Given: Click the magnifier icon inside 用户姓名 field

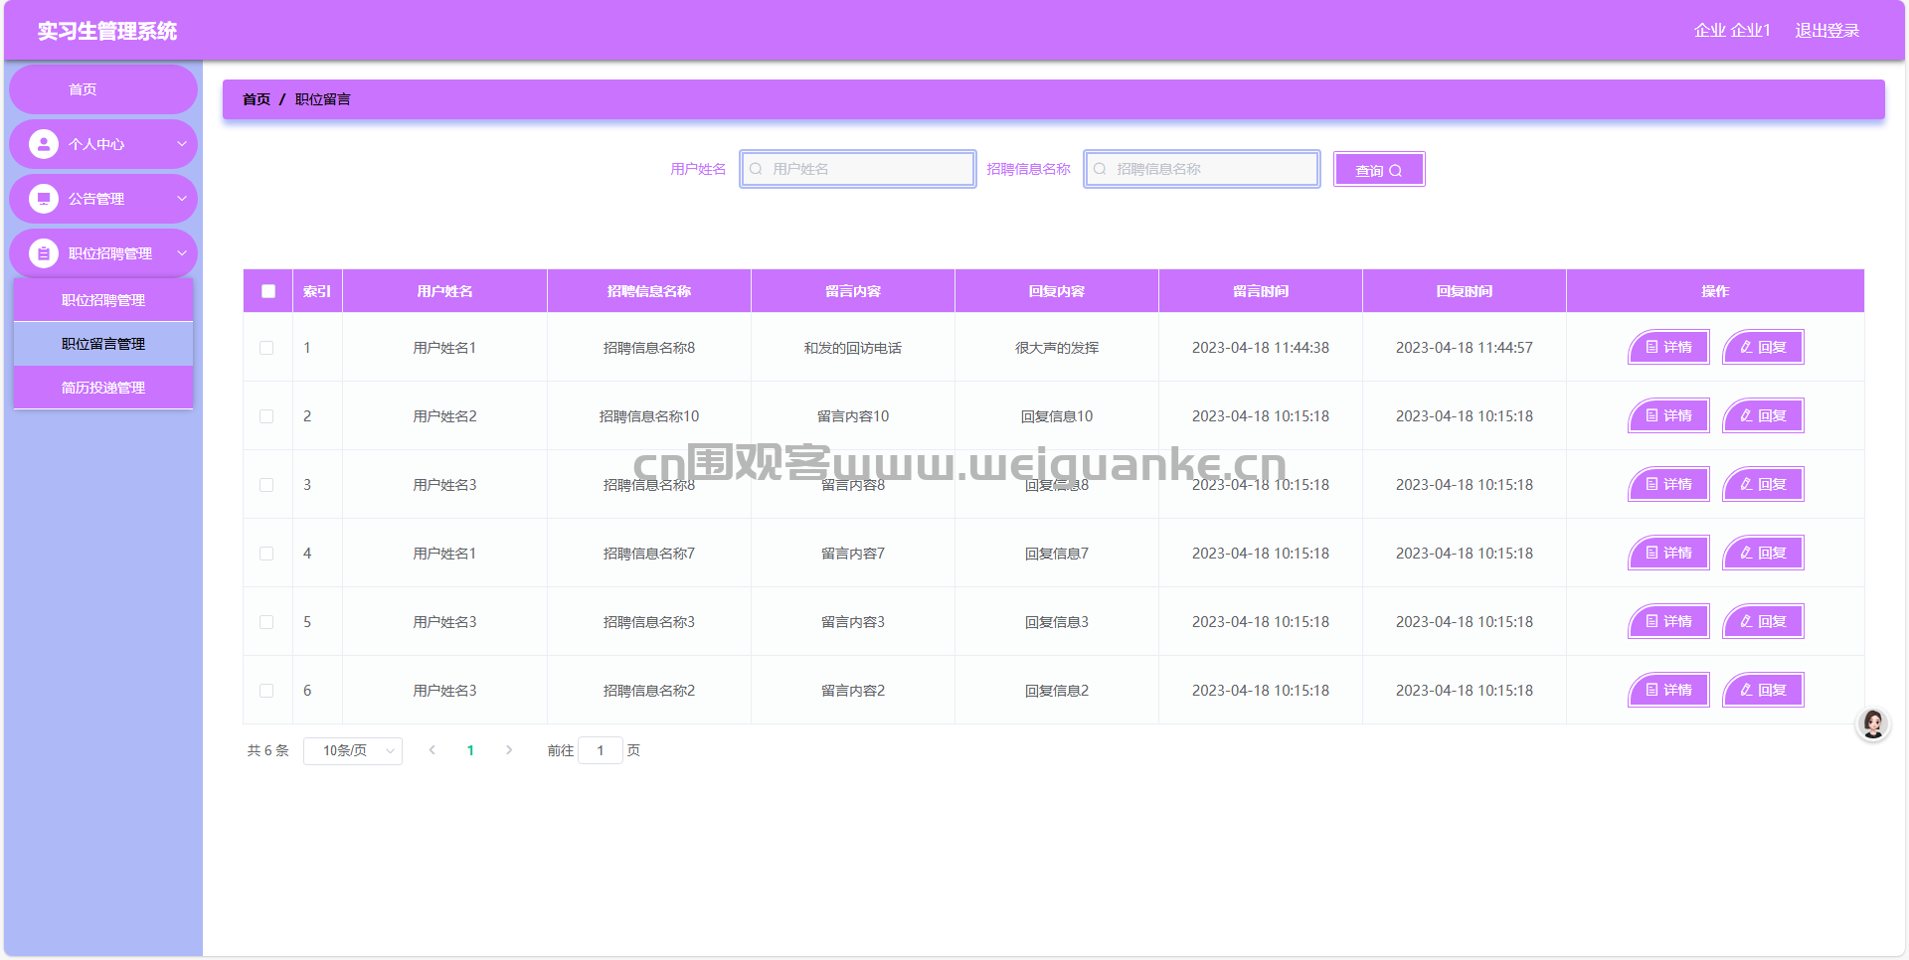Looking at the screenshot, I should click(x=756, y=169).
